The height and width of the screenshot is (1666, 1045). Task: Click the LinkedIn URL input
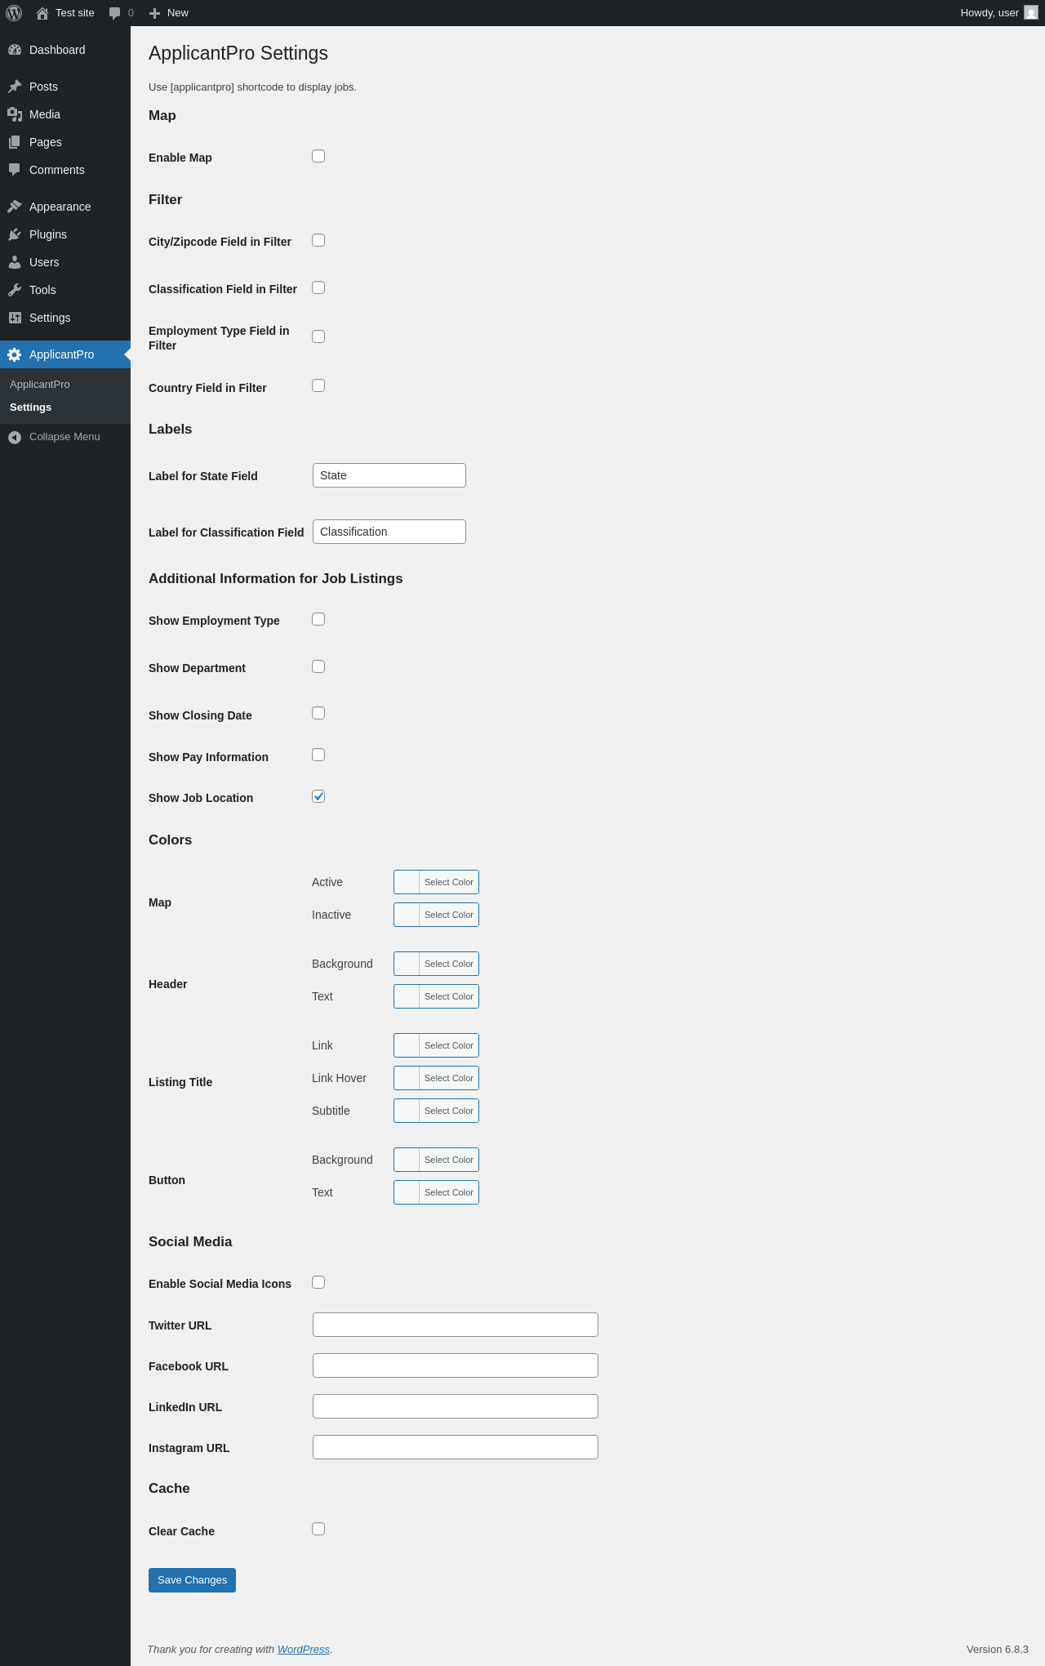456,1406
